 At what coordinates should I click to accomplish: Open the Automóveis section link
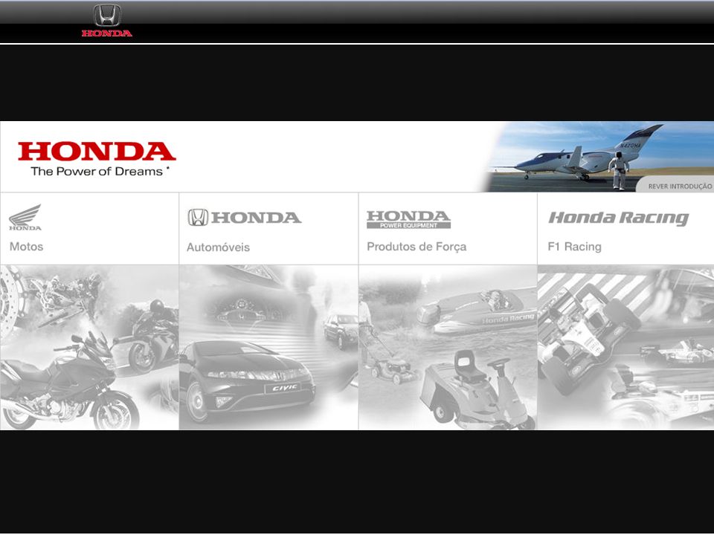point(218,247)
